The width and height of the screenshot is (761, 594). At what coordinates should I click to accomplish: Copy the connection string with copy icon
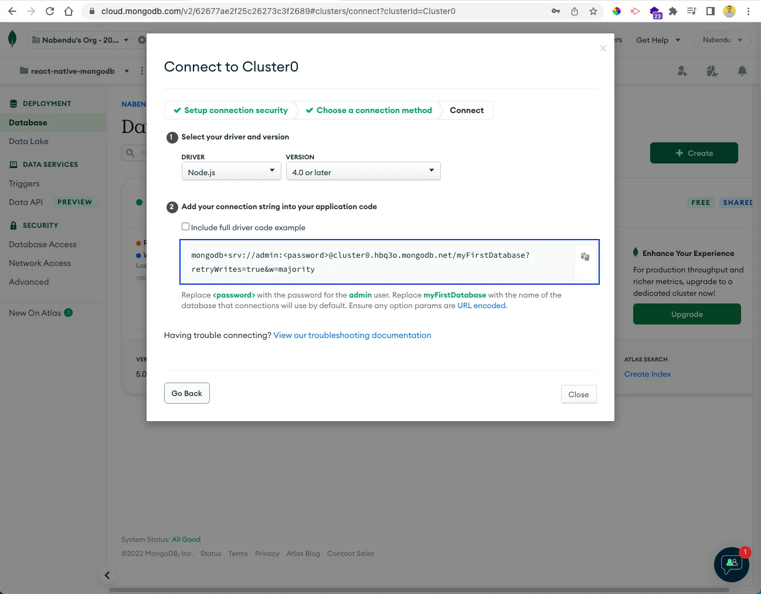[x=585, y=257]
